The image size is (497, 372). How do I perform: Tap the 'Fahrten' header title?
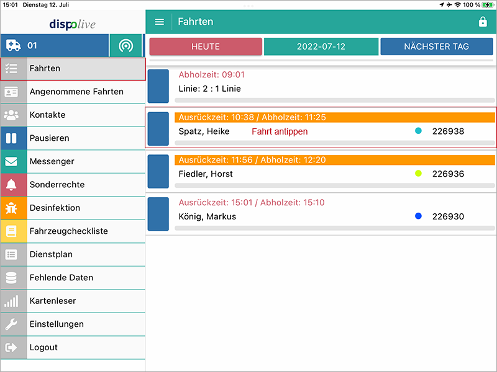196,22
